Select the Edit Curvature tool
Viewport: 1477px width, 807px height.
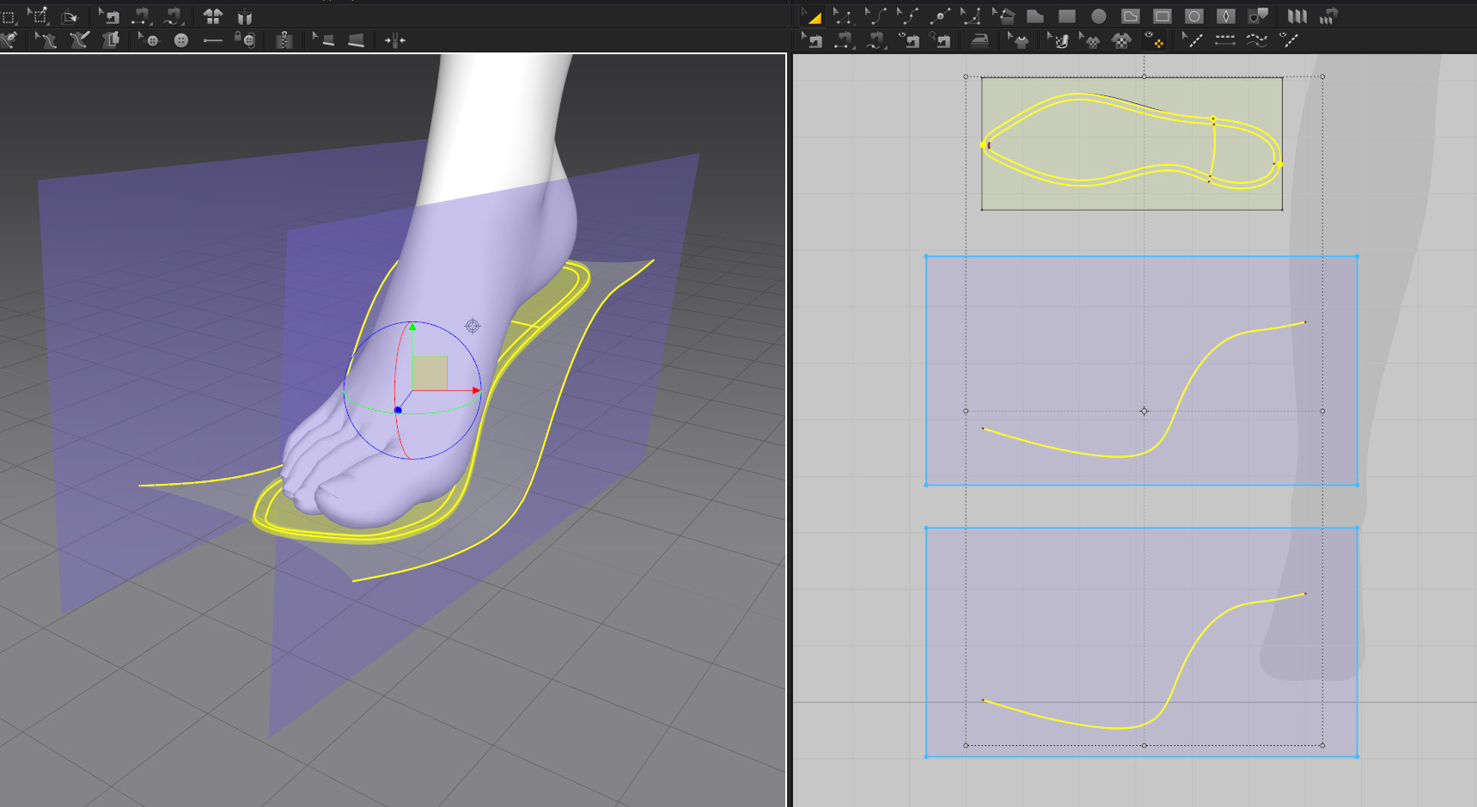point(876,16)
